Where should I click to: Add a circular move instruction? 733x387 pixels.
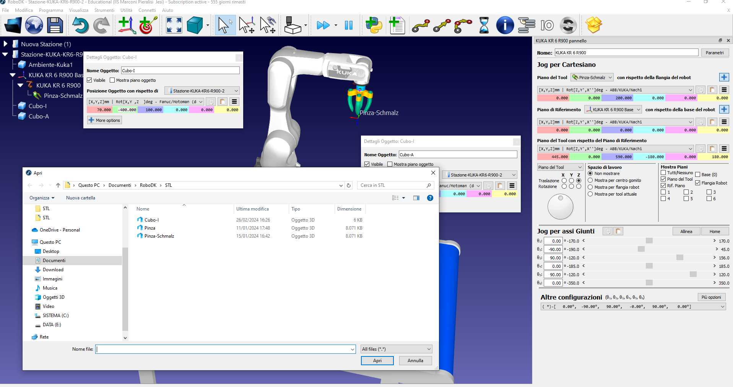463,25
